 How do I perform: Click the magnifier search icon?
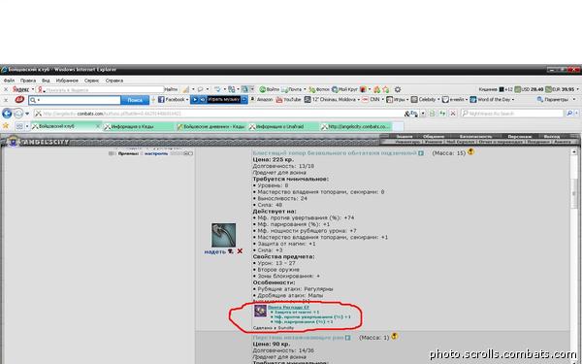pos(569,114)
